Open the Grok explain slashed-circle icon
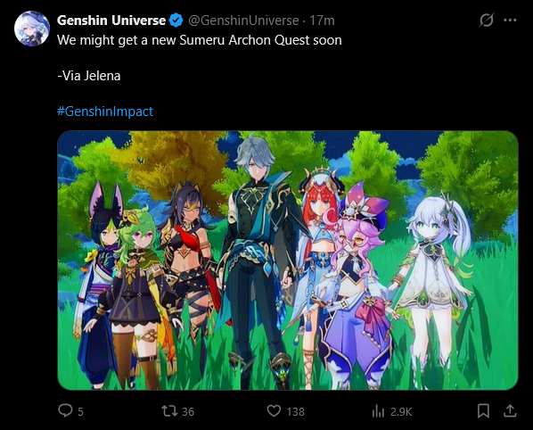This screenshot has width=533, height=430. tap(487, 20)
